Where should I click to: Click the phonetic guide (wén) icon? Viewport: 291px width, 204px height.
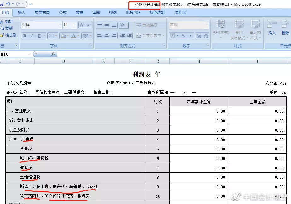85,36
